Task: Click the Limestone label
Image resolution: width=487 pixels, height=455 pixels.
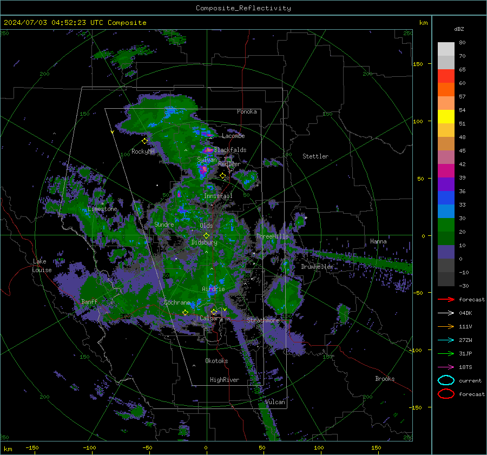Action: (102, 209)
